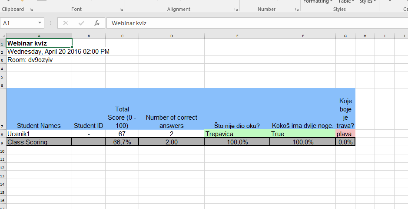Screen dimensions: 408x209
Task: Select the green 'Trepavica' cell
Action: pos(237,134)
